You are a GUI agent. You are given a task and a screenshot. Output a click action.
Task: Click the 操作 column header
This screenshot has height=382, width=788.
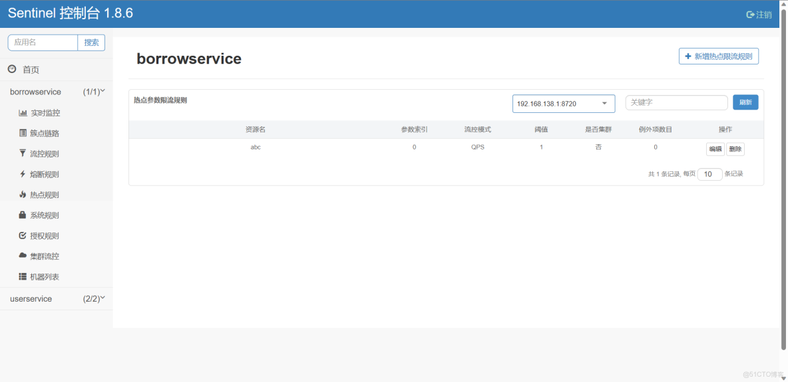725,130
